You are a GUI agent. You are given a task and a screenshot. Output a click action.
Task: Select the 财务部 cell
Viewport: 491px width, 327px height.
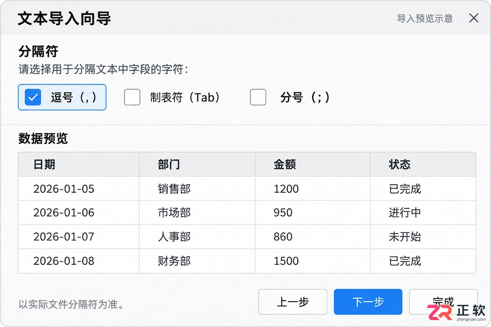coord(197,261)
